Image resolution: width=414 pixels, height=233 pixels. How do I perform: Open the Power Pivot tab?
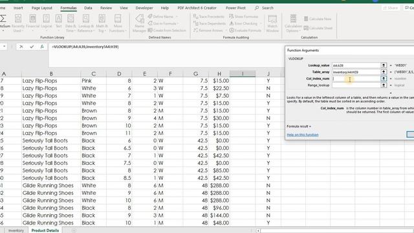(235, 8)
